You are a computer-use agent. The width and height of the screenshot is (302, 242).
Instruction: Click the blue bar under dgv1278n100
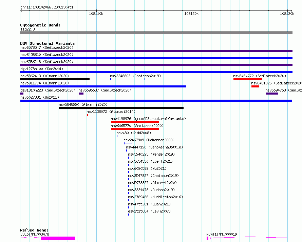pos(156,72)
